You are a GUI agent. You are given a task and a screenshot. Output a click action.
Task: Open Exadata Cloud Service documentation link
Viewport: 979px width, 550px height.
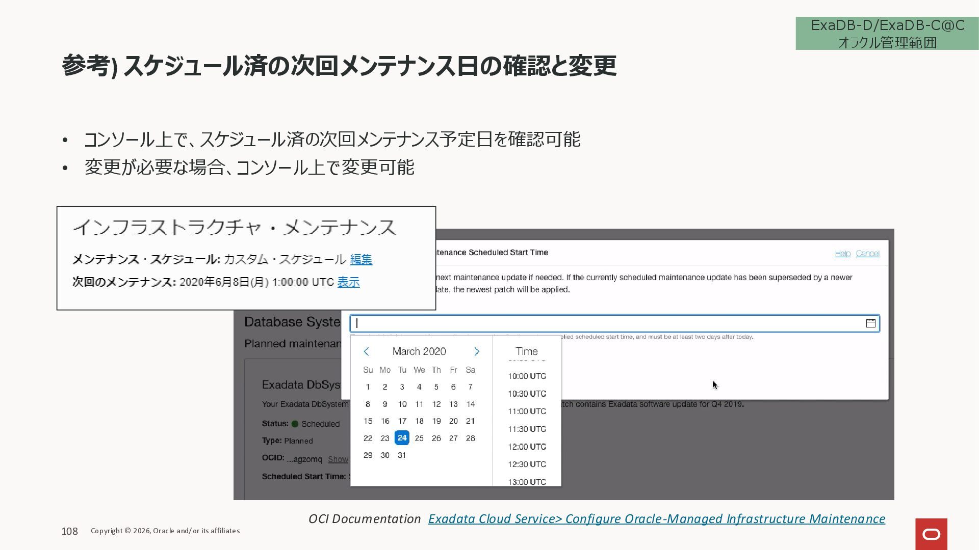click(656, 519)
